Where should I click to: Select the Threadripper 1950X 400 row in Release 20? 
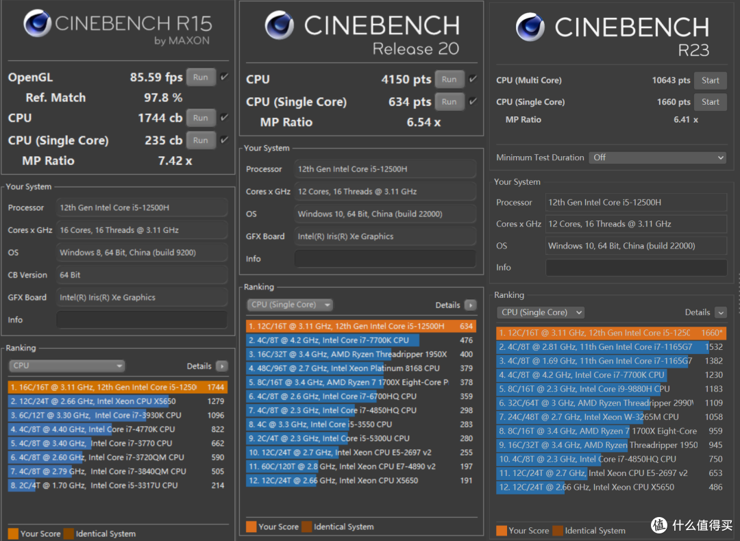[x=361, y=354]
